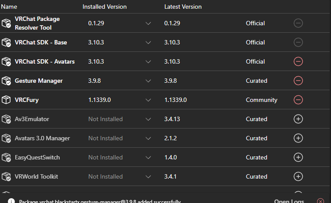Remove the VRChat SDK - Avatars package
Viewport: 331px width, 203px height.
(x=298, y=61)
